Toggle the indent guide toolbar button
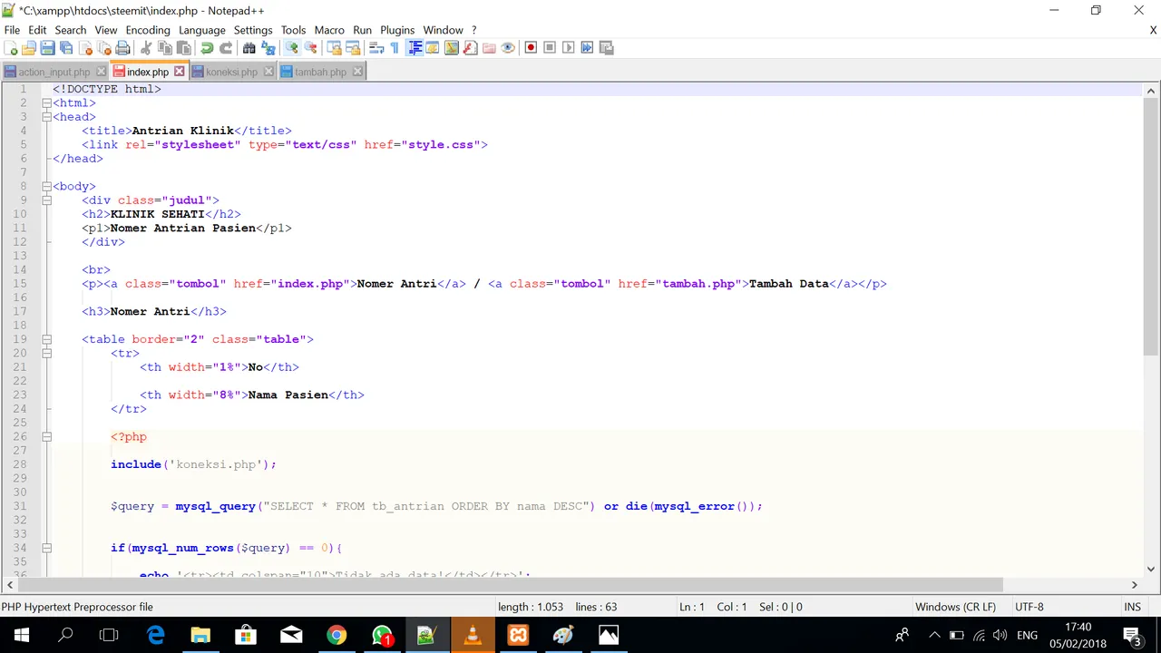Image resolution: width=1161 pixels, height=653 pixels. (415, 48)
